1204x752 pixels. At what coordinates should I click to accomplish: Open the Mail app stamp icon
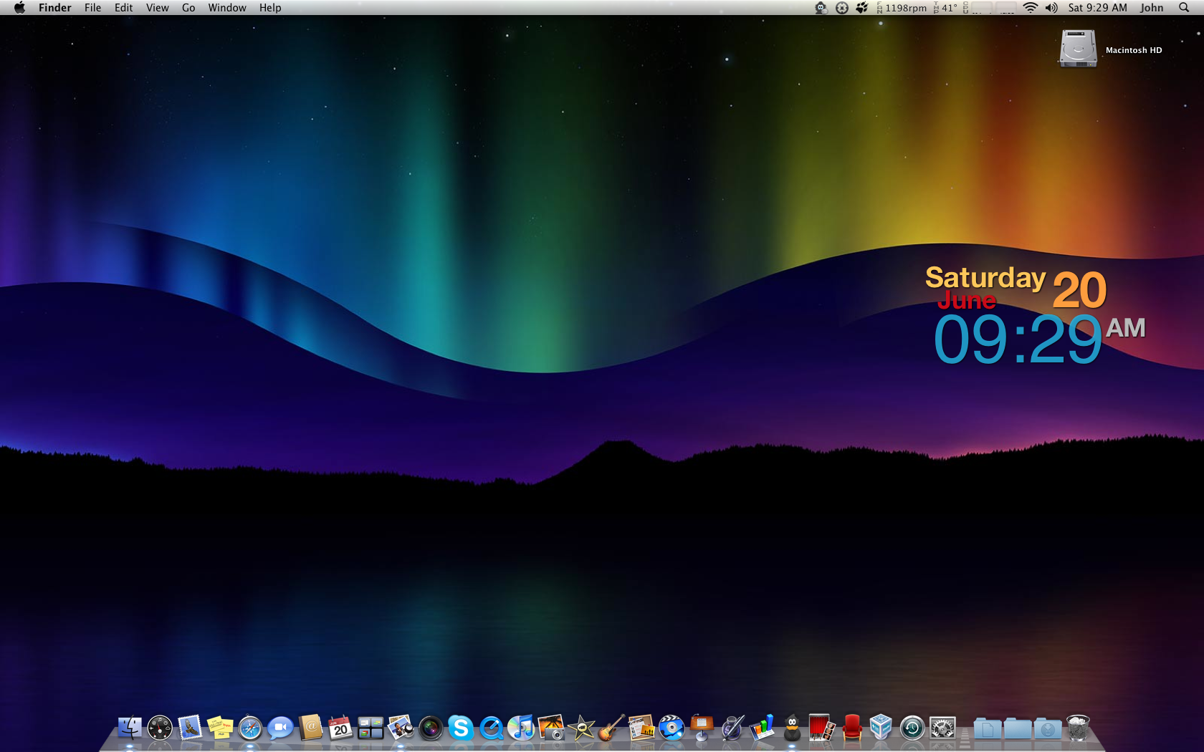click(190, 728)
